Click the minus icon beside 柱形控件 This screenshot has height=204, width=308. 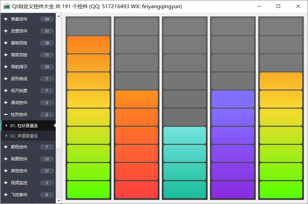coord(6,115)
